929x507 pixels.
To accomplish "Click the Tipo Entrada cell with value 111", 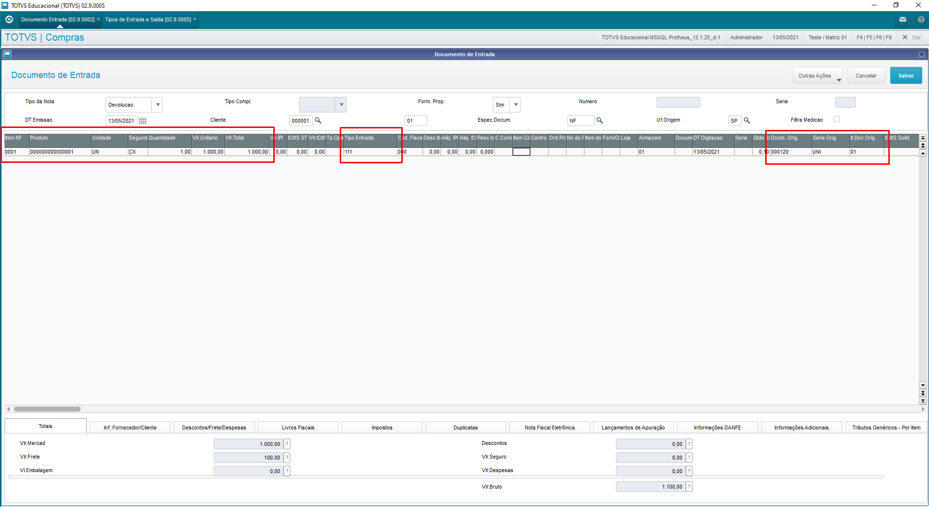I will [370, 152].
